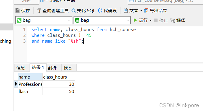Click the Export Results (导出结果) button
This screenshot has height=111, width=203.
point(156,10)
